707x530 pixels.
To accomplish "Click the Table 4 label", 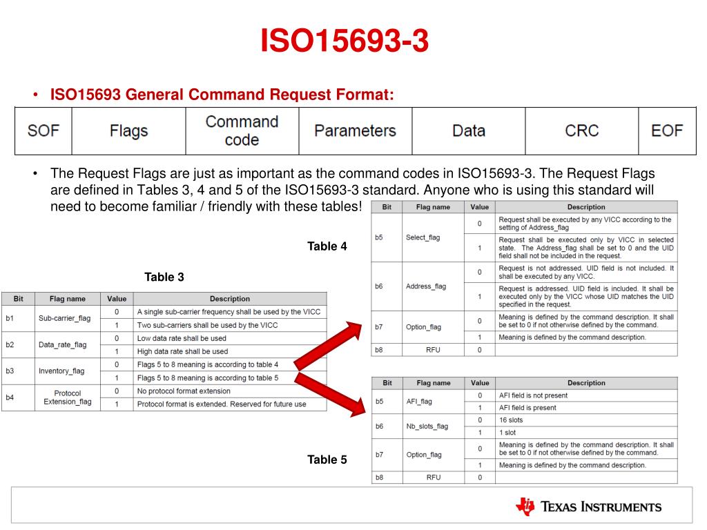I will [327, 246].
